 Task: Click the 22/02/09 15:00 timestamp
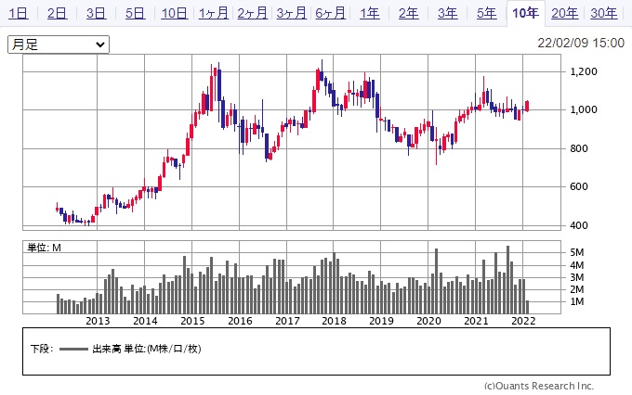[x=581, y=43]
